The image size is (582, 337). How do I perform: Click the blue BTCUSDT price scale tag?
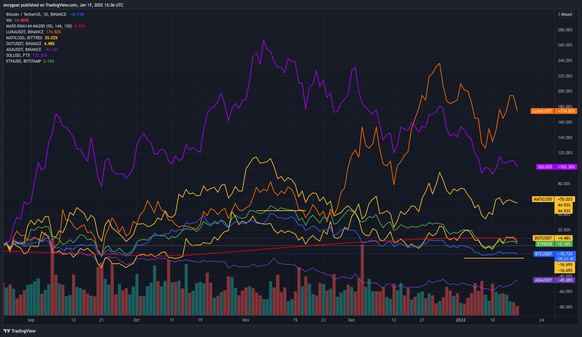[x=543, y=254]
